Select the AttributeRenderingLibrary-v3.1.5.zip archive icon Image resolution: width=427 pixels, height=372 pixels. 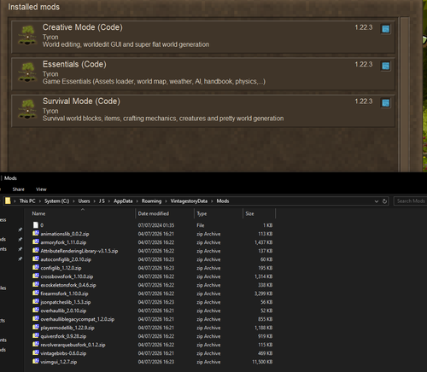[x=36, y=251]
